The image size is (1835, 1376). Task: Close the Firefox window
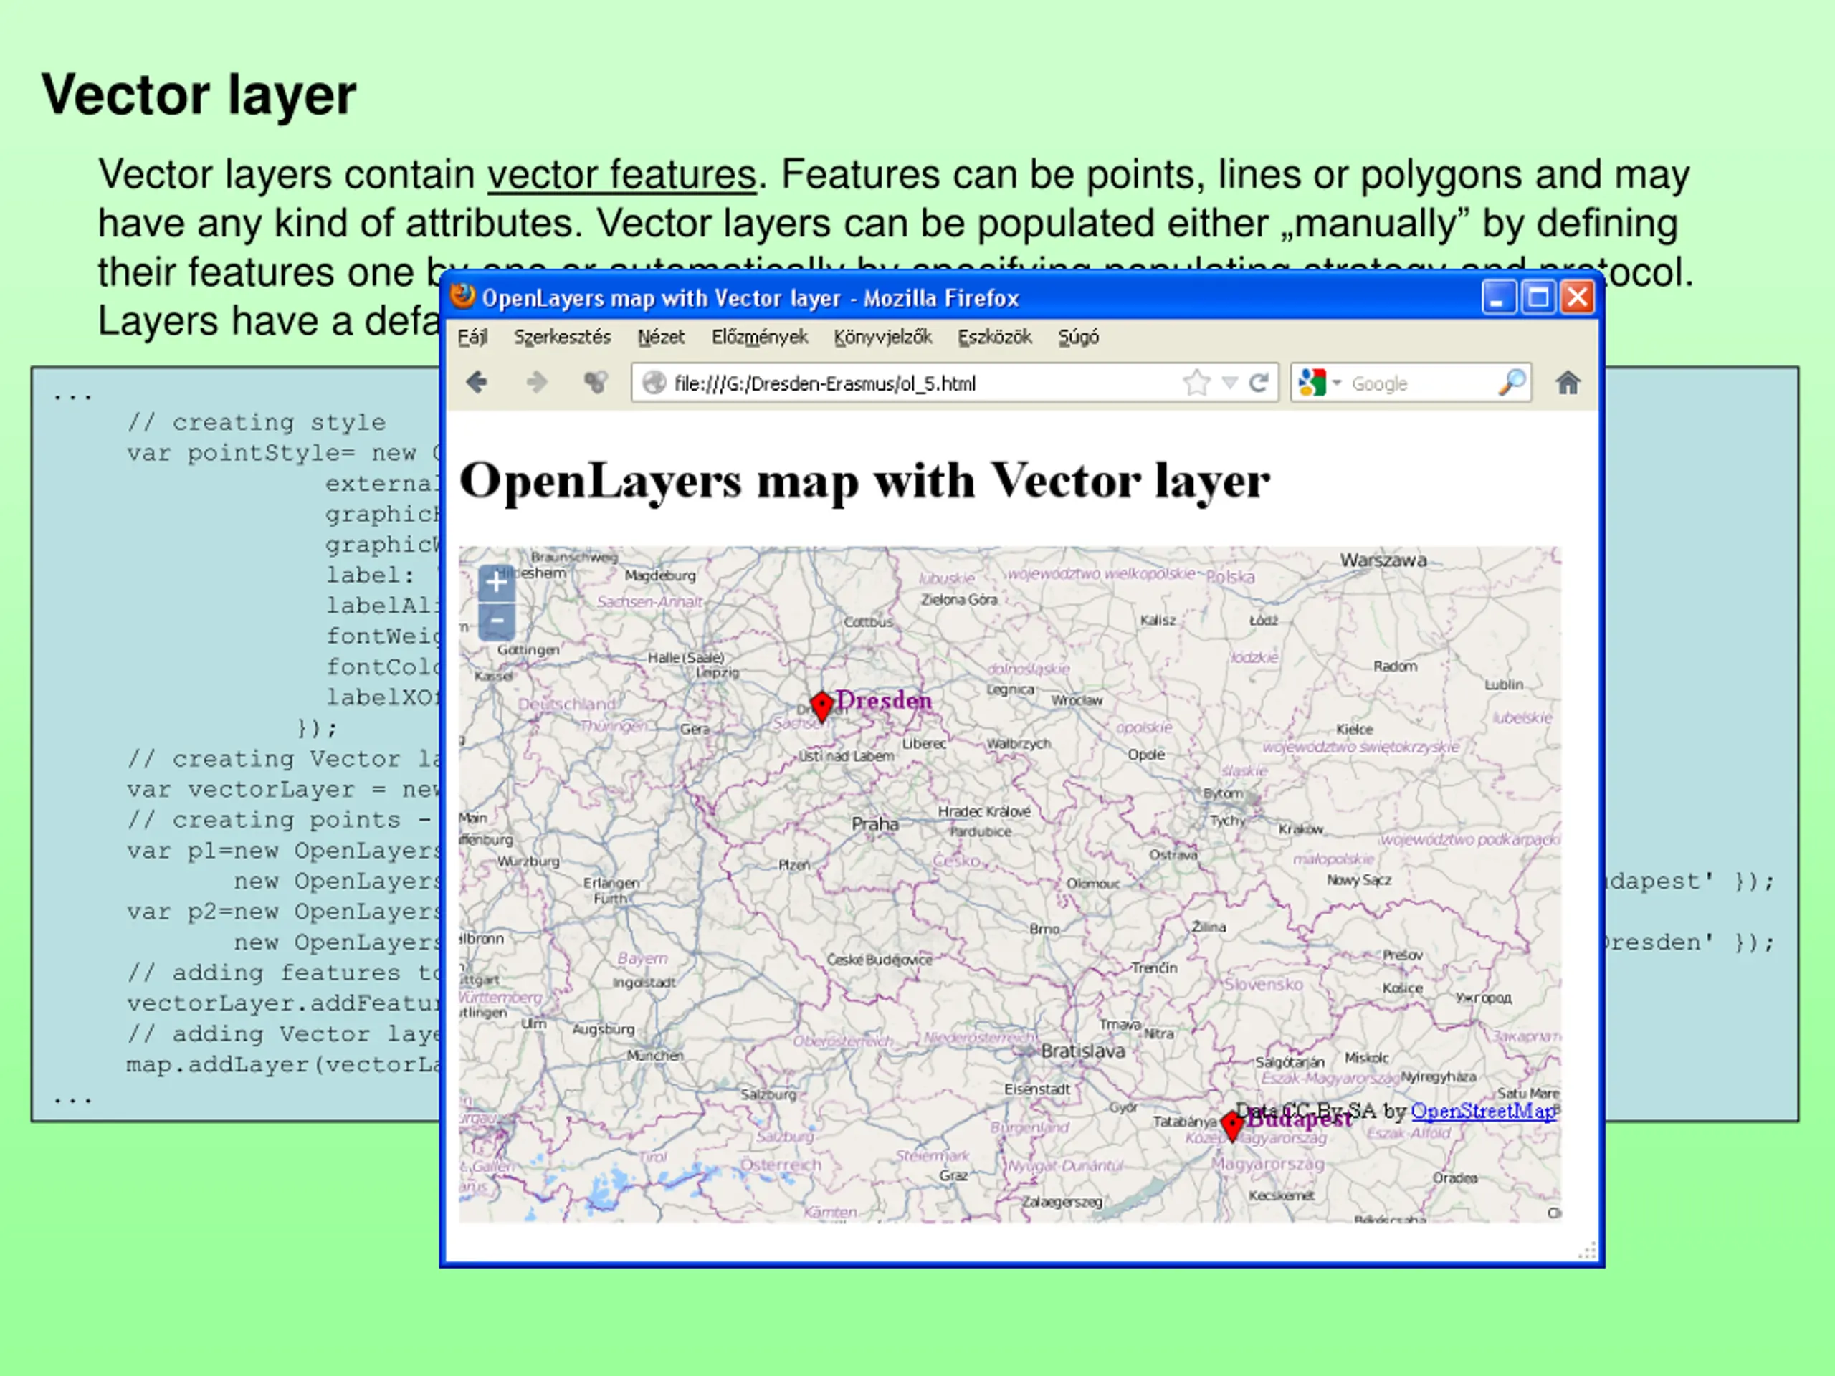(x=1577, y=296)
